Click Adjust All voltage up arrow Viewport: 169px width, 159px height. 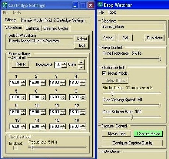pos(81,62)
